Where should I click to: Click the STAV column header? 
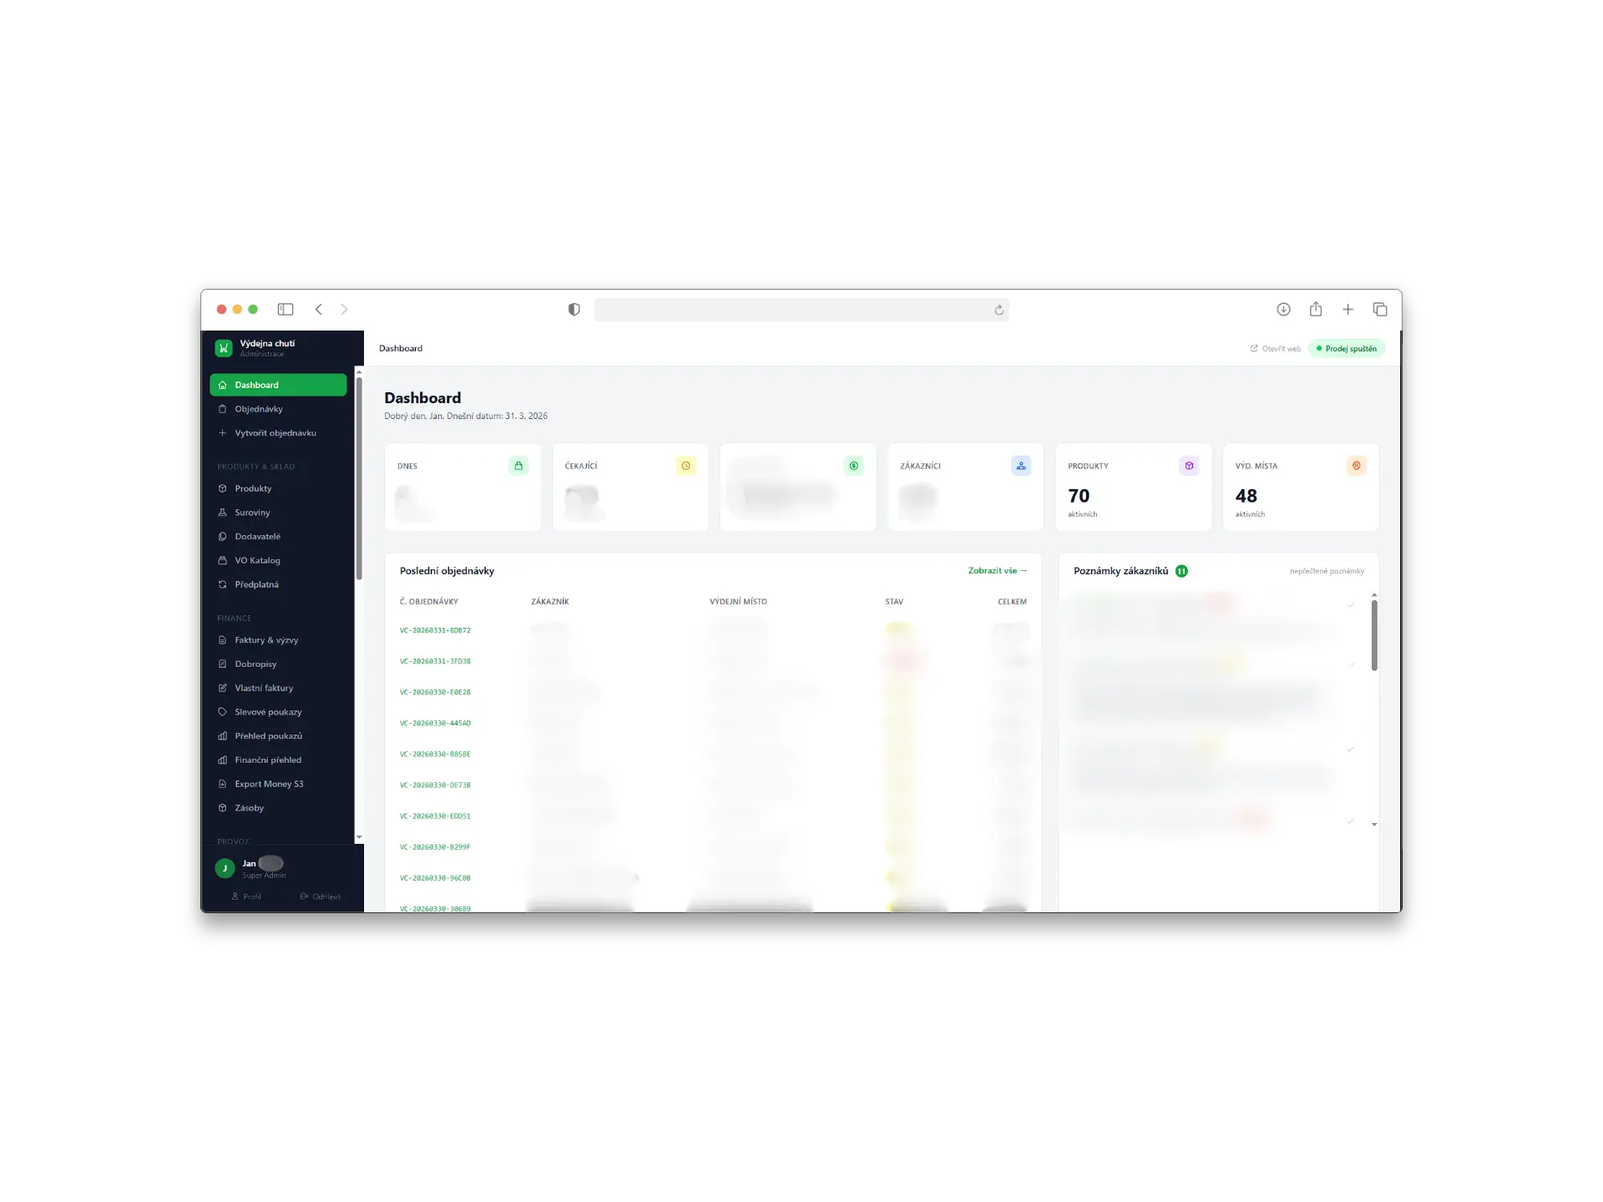(x=894, y=602)
